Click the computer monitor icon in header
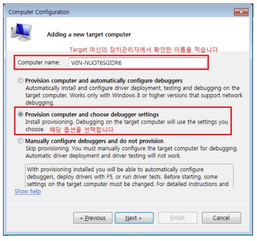Viewport: 257px width, 241px height. coord(21,33)
